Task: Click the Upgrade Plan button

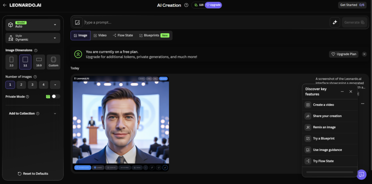Action: (343, 54)
